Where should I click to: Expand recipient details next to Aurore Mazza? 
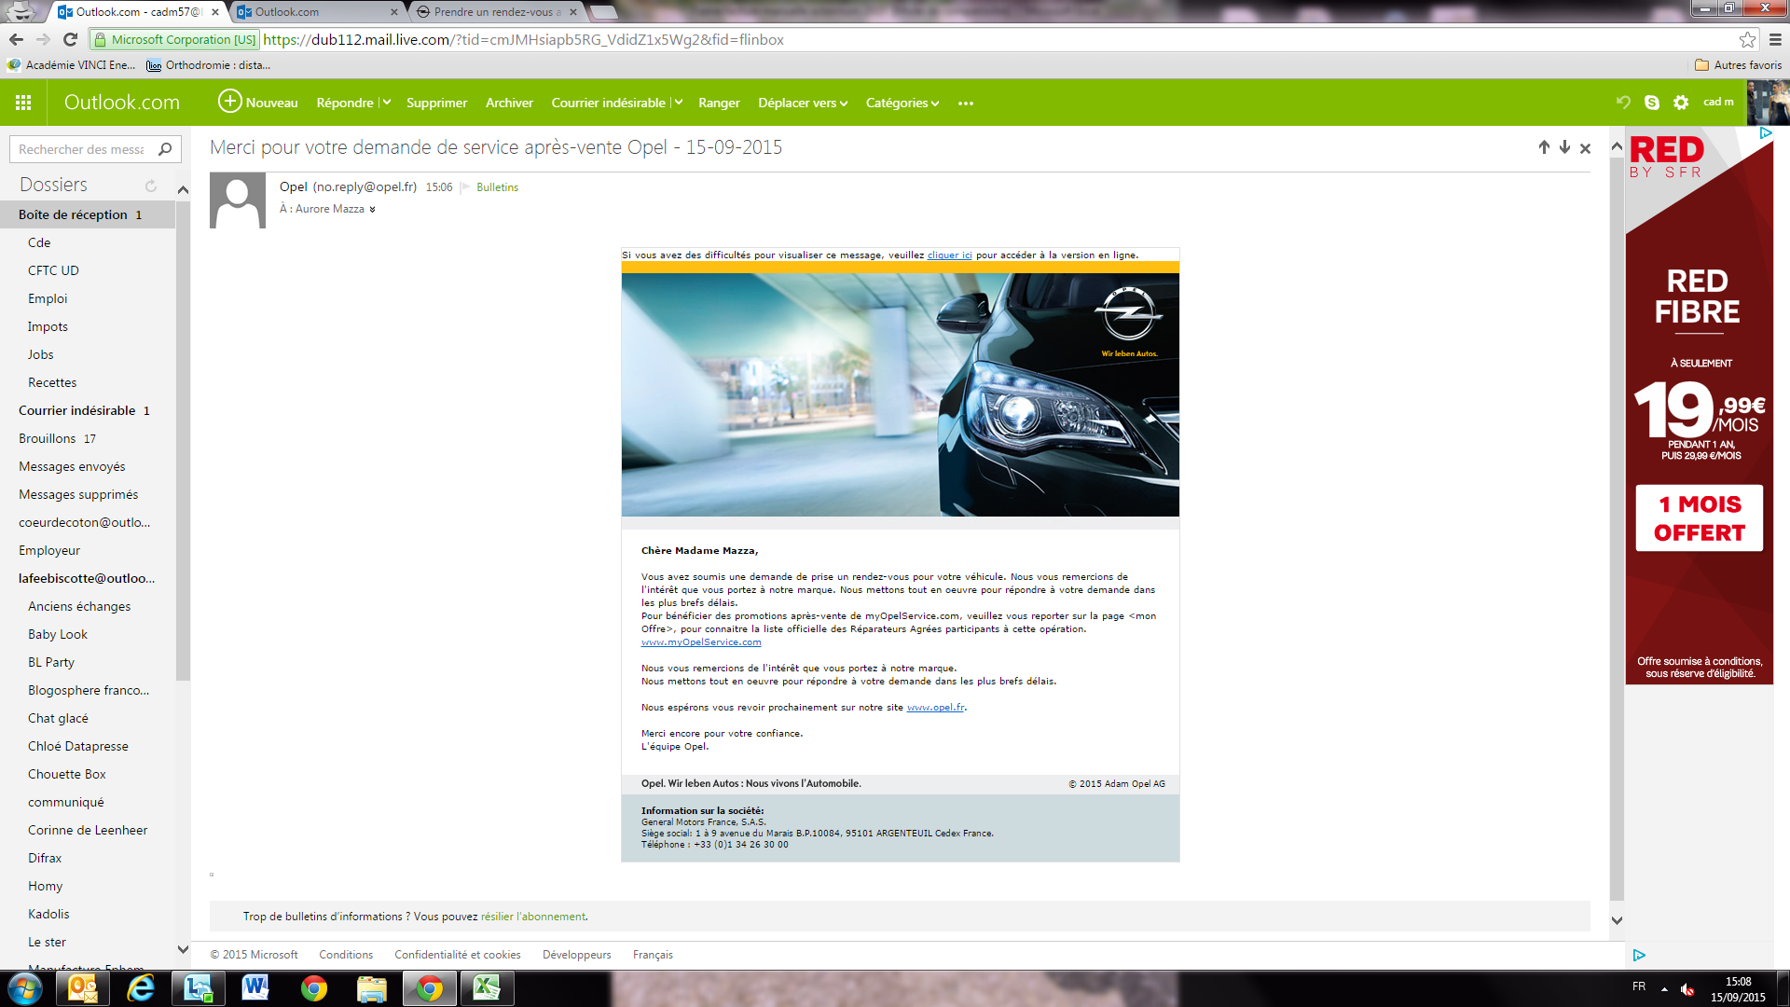372,210
